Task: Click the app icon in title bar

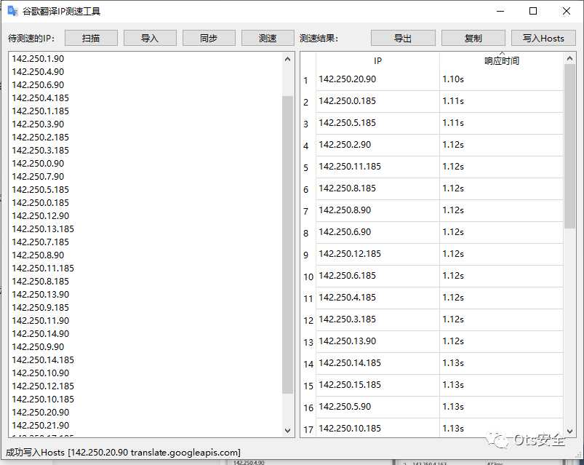Action: click(x=12, y=11)
